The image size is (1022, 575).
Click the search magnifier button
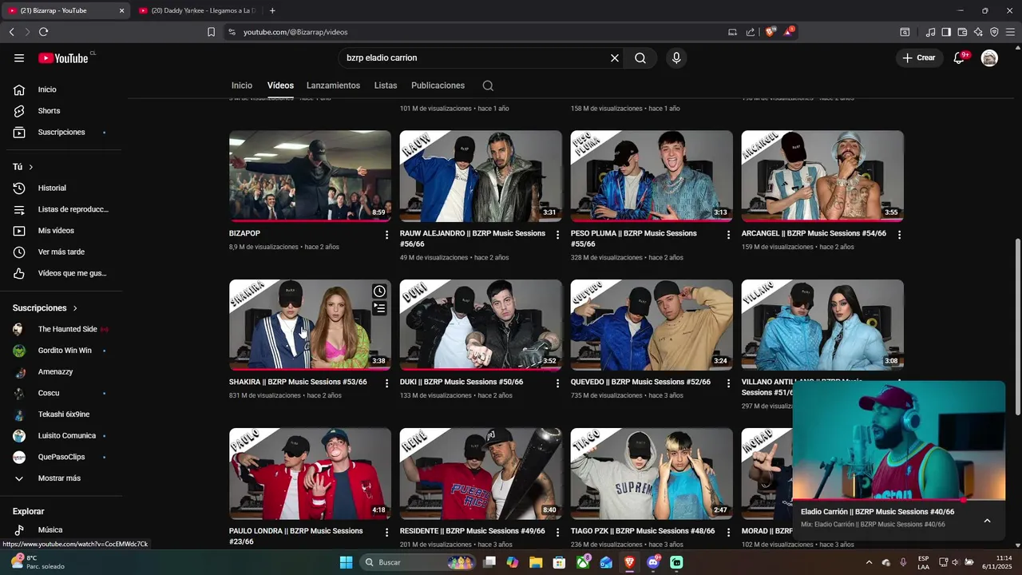pyautogui.click(x=640, y=57)
